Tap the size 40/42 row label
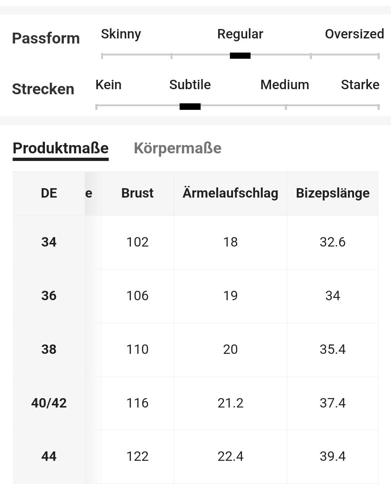Screen dimensions: 391x488 49,403
